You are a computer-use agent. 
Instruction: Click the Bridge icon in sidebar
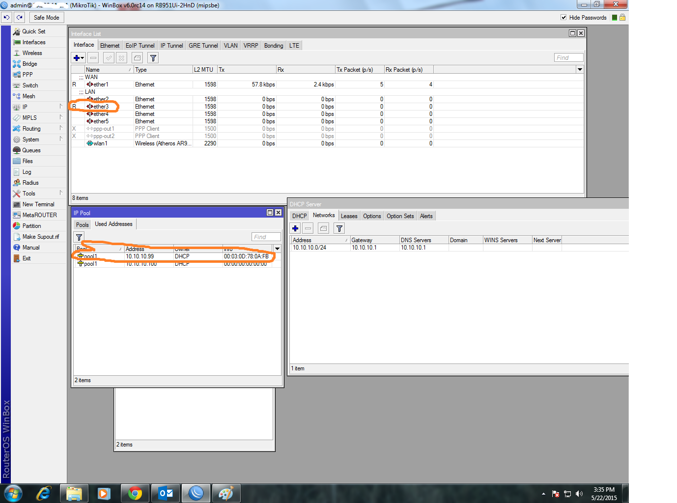pos(16,63)
